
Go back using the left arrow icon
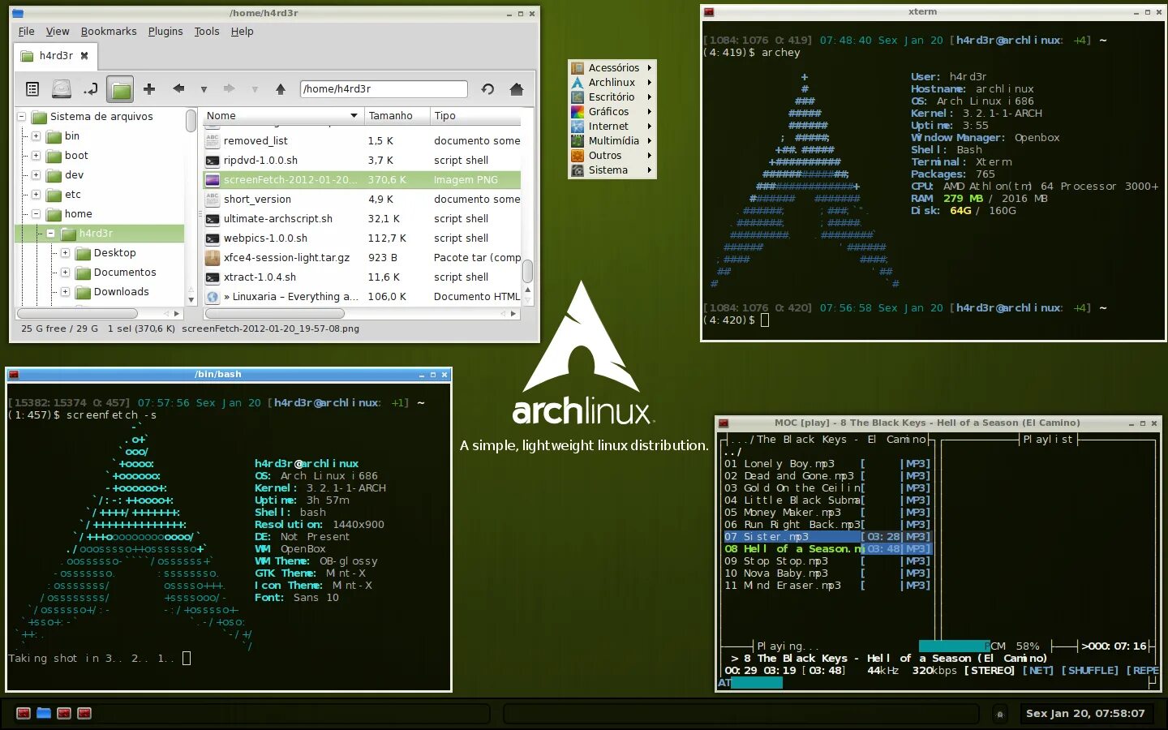point(178,89)
